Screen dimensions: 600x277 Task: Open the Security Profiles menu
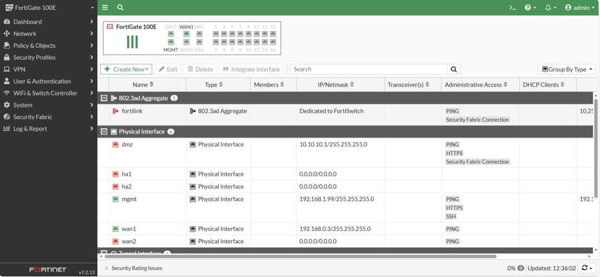point(48,57)
